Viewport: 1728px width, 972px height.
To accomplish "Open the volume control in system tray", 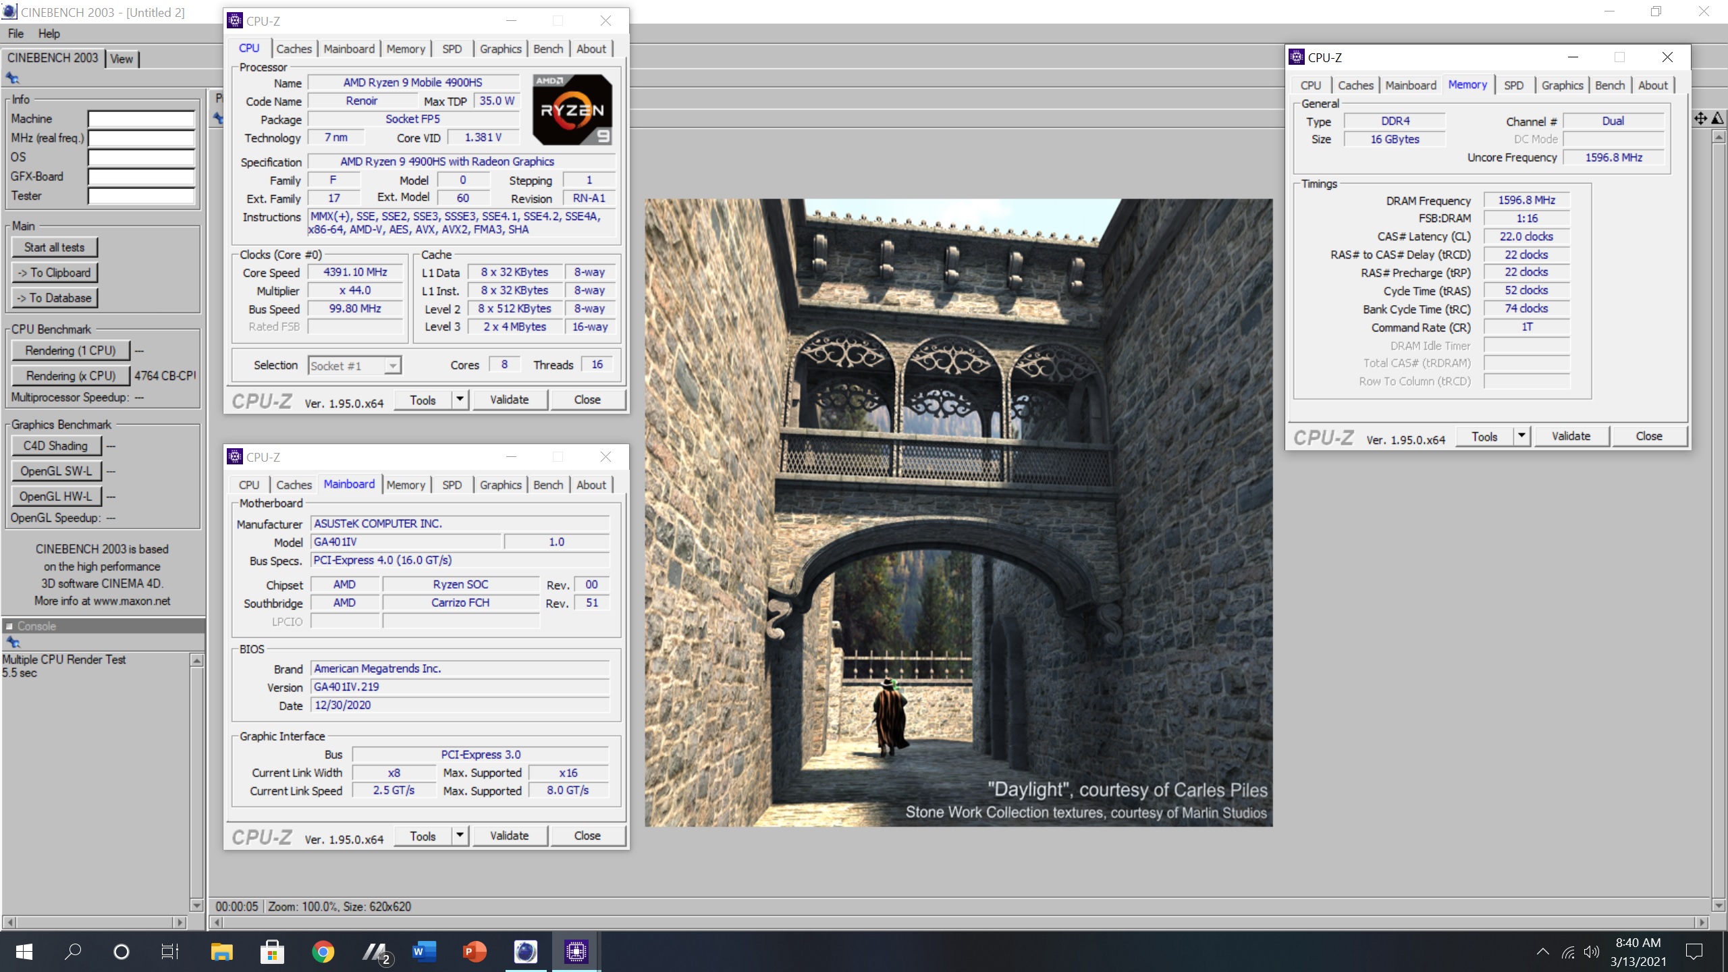I will tap(1591, 952).
